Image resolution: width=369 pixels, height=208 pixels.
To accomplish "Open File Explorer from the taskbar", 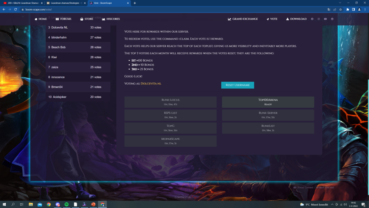I will (x=31, y=204).
